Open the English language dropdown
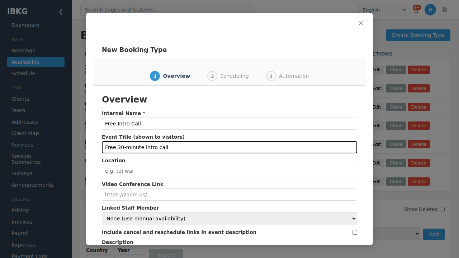This screenshot has width=459, height=258. pyautogui.click(x=383, y=10)
